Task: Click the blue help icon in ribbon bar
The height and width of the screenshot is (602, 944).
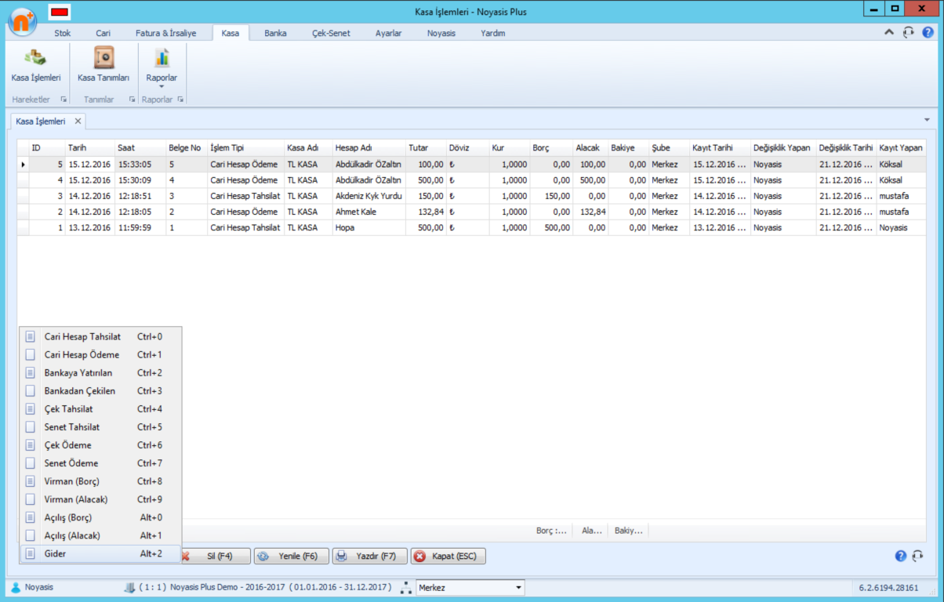Action: (928, 33)
